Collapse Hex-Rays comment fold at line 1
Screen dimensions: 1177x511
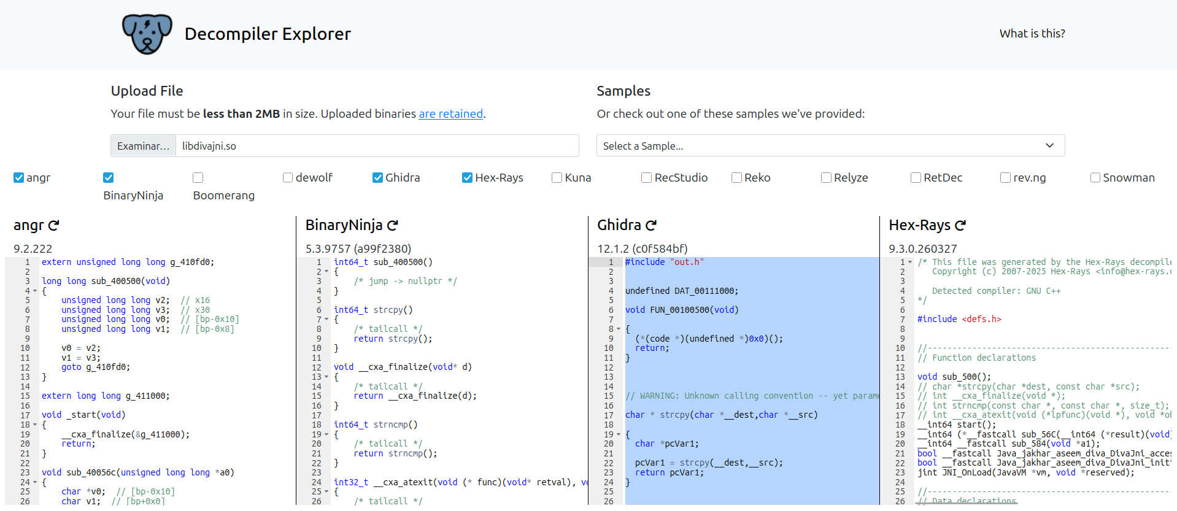point(910,262)
